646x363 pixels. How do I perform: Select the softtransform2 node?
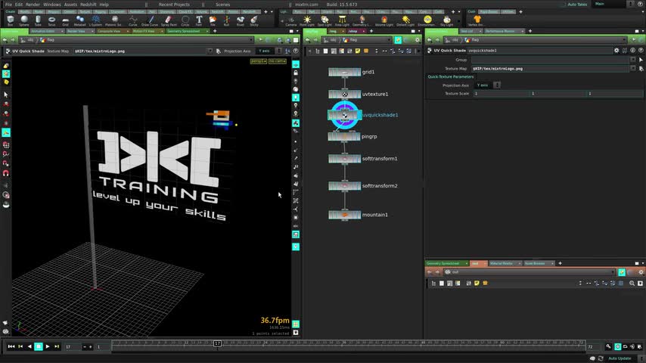coord(344,186)
